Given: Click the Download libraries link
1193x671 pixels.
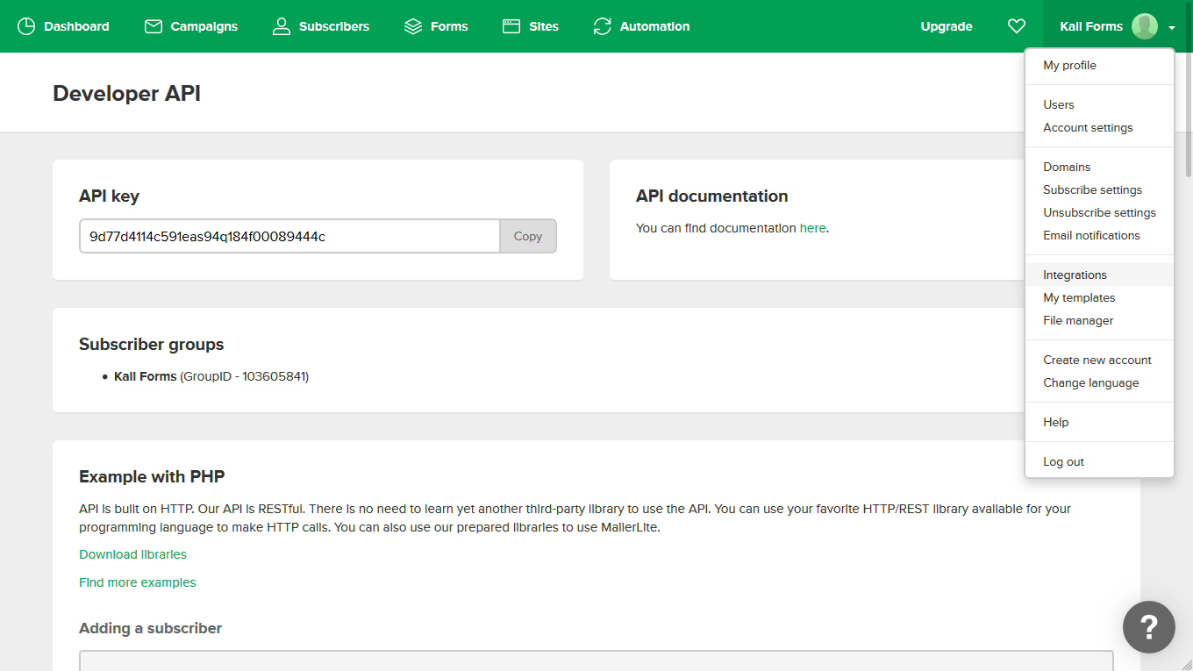Looking at the screenshot, I should (132, 554).
